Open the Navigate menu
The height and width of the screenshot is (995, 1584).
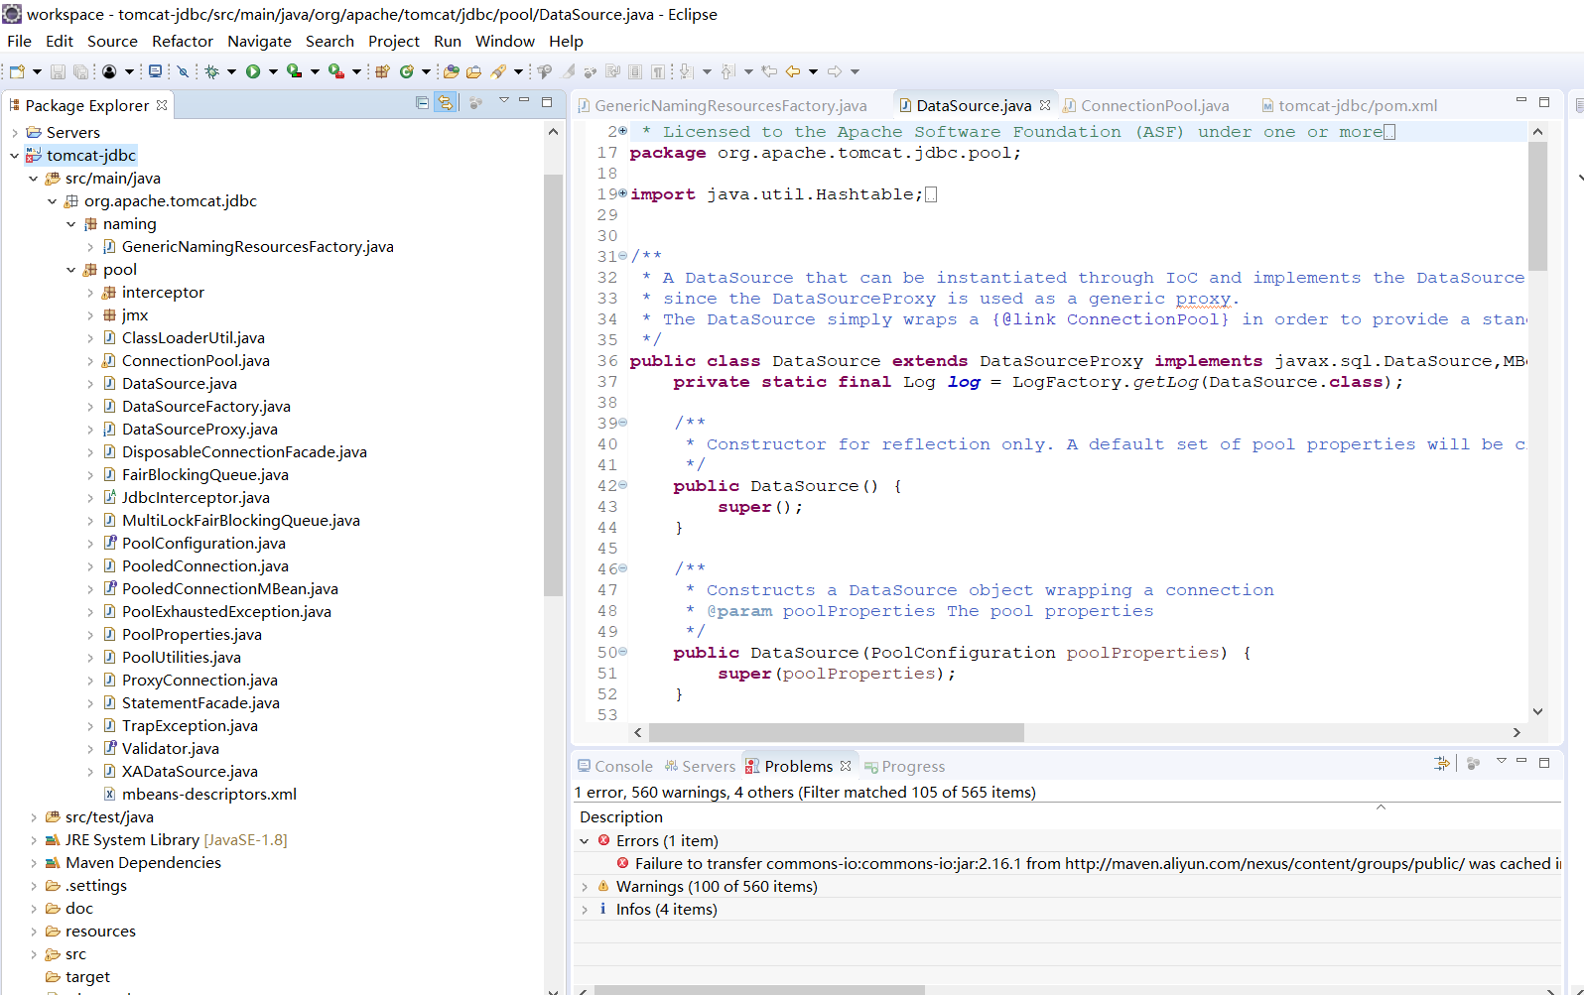tap(259, 41)
